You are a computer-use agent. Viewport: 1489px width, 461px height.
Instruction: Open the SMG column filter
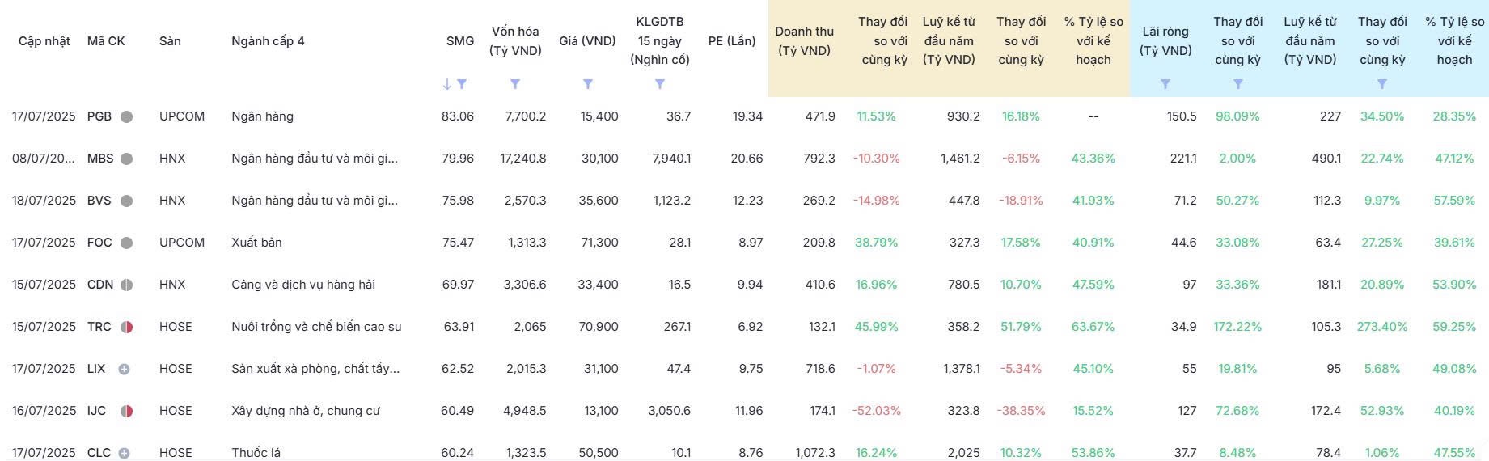coord(462,84)
